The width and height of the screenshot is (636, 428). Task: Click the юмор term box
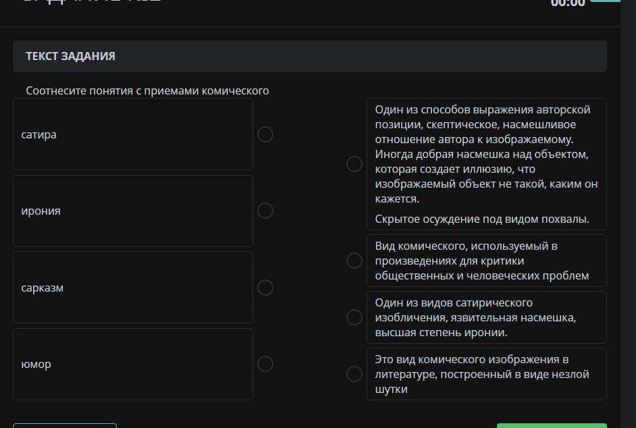point(133,364)
